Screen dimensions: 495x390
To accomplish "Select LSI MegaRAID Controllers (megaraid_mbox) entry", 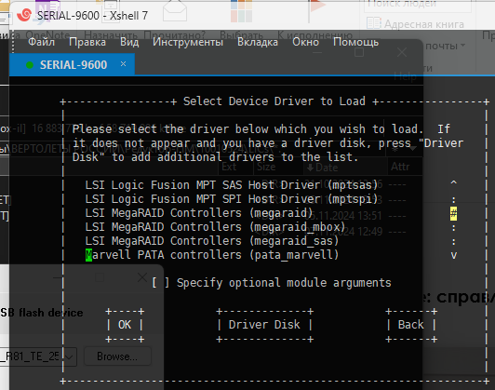I will pos(215,227).
